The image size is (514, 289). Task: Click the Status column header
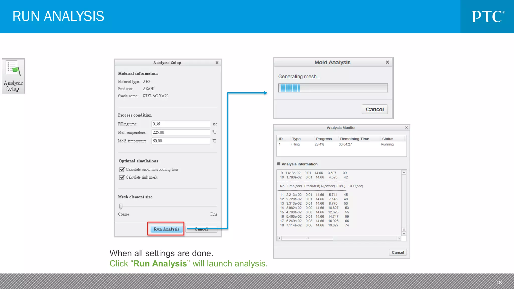tap(388, 139)
